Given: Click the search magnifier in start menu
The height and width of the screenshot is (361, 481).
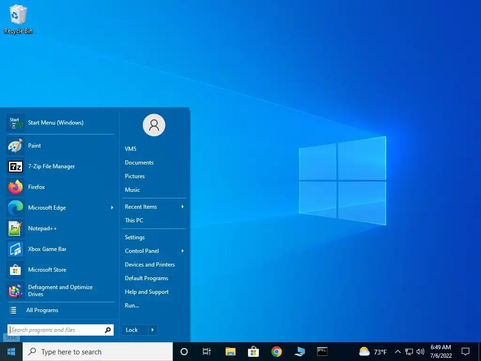Looking at the screenshot, I should [108, 330].
